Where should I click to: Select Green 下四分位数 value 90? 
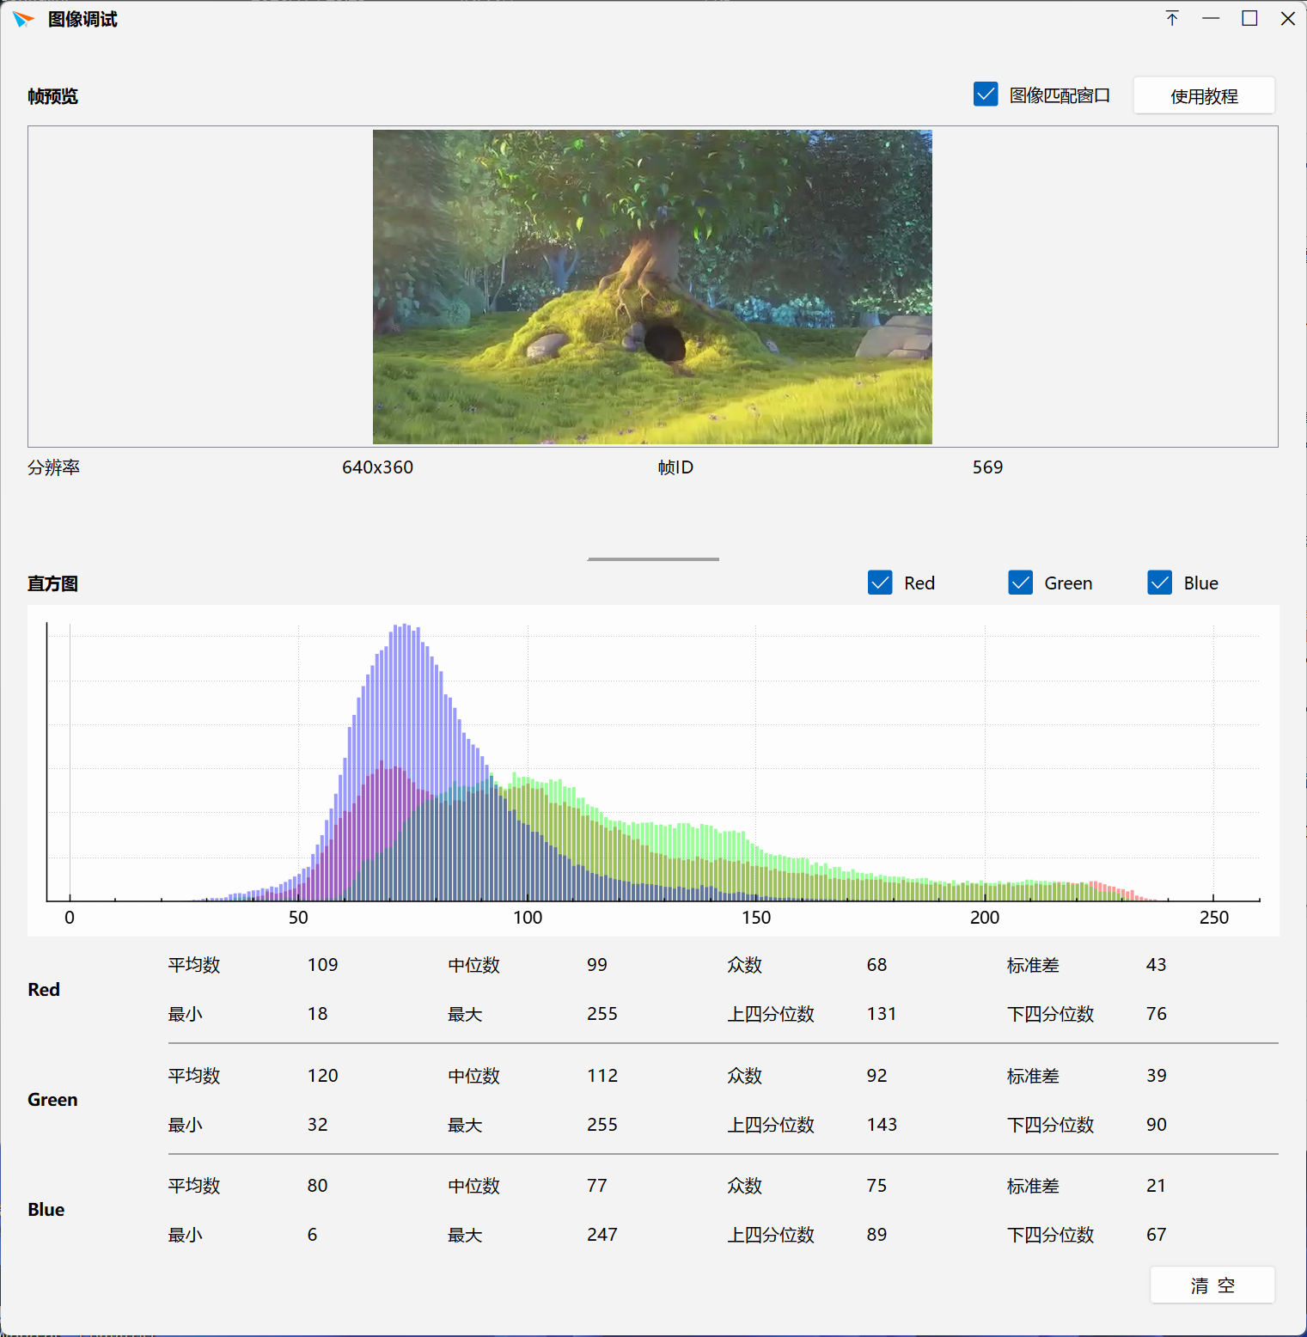1156,1125
